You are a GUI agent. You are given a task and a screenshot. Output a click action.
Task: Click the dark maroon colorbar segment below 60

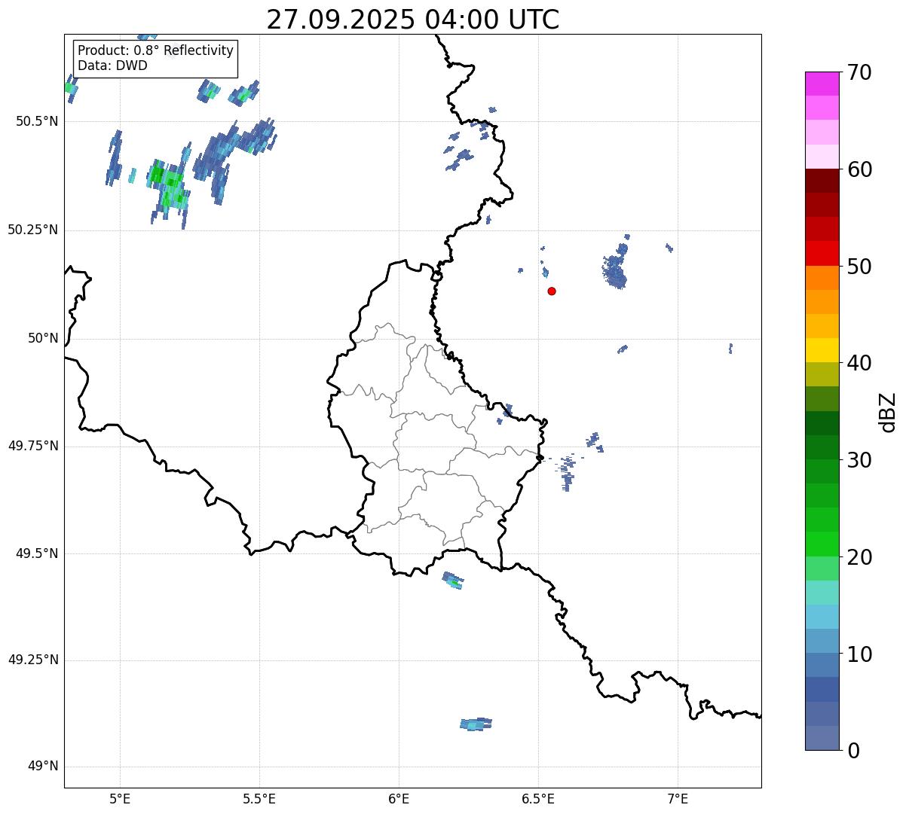[822, 181]
